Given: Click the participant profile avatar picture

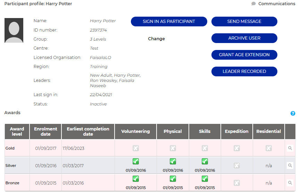Looking at the screenshot, I should click(14, 31).
